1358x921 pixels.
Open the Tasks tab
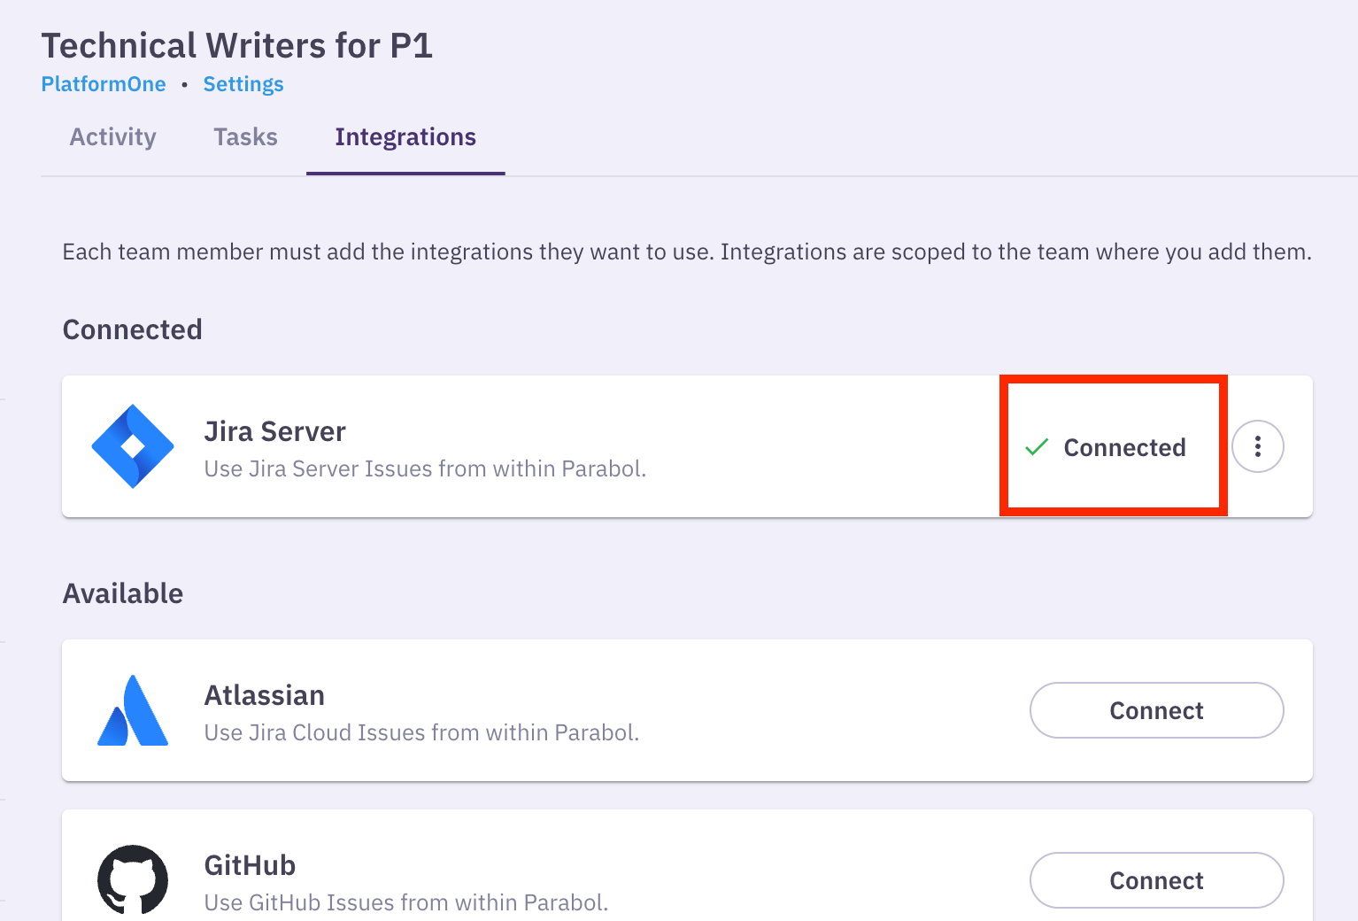click(x=245, y=137)
